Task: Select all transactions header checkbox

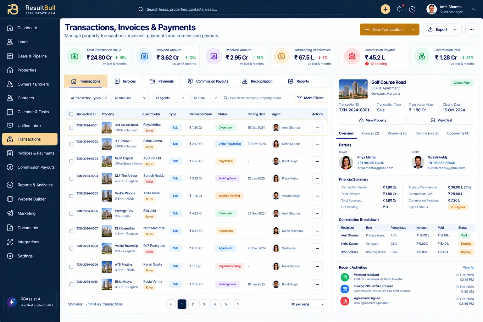Action: pos(71,114)
